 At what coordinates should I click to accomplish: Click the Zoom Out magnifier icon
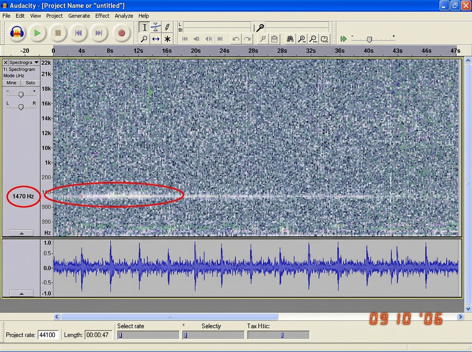[x=313, y=38]
